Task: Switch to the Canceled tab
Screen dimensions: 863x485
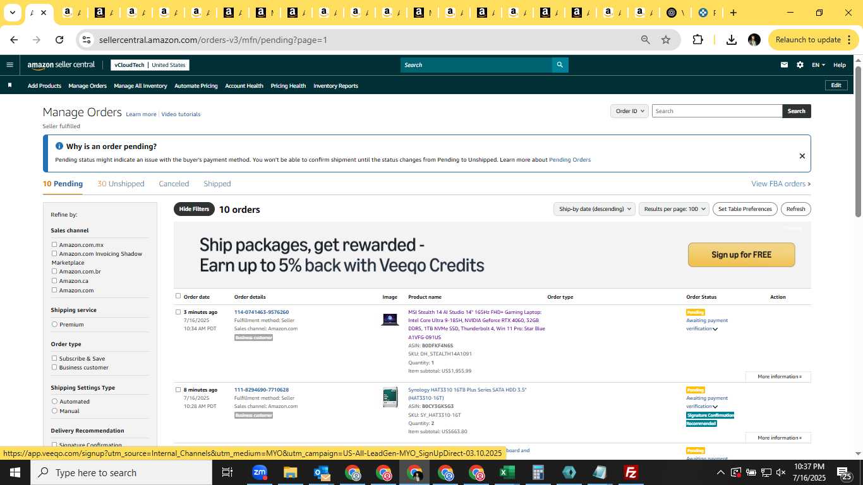Action: click(174, 184)
